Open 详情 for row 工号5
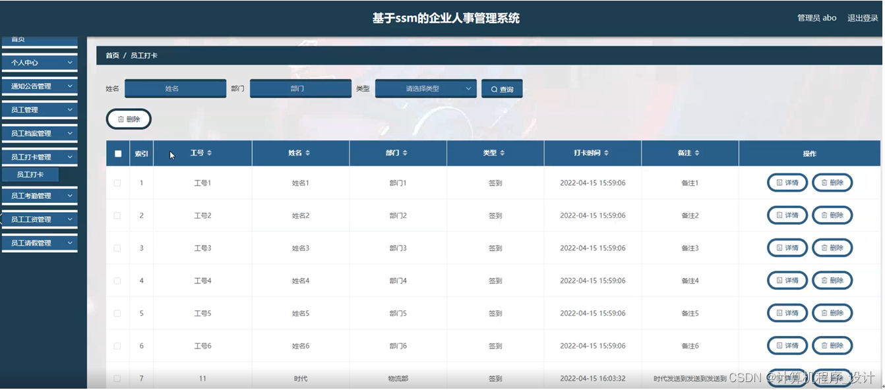 point(787,313)
